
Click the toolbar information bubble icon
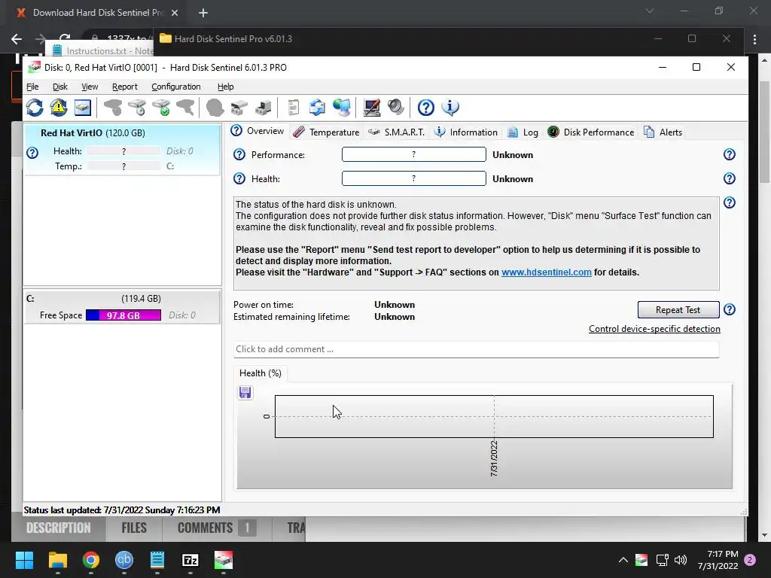coord(450,107)
